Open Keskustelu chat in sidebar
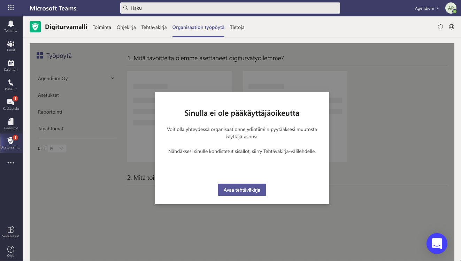Viewport: 461px width, 261px height. 11,104
